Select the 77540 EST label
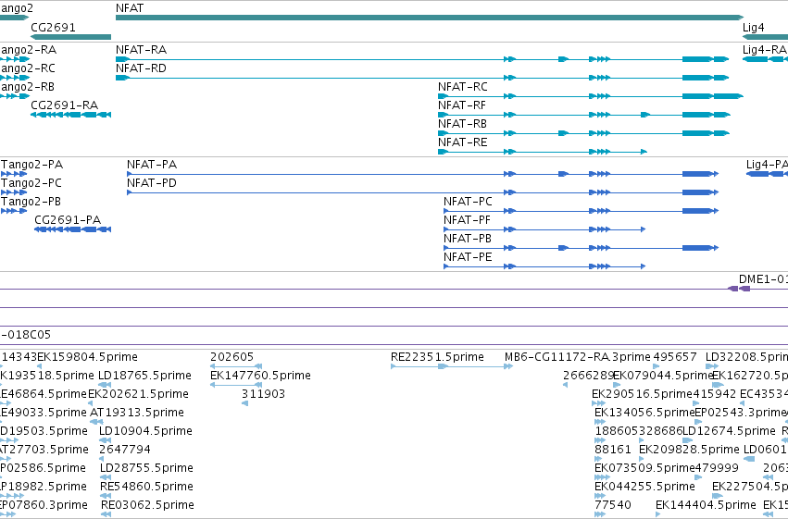This screenshot has width=788, height=519. [x=613, y=505]
